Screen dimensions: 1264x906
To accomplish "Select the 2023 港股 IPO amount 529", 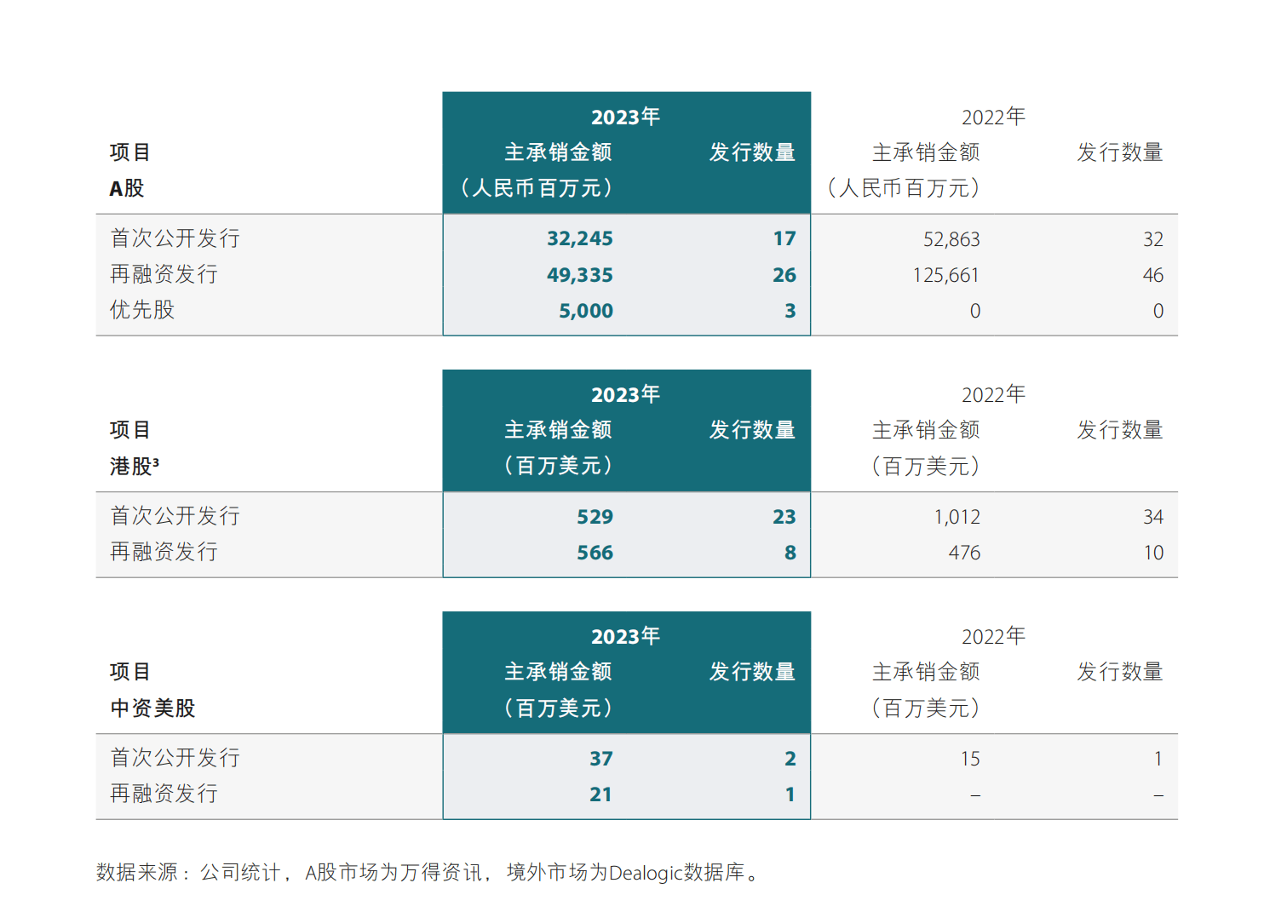I will pyautogui.click(x=595, y=517).
